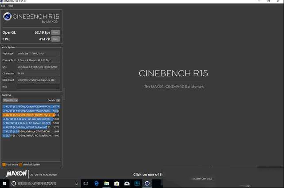This screenshot has width=284, height=188.
Task: Click the Identical System color swatch
Action: [20, 164]
